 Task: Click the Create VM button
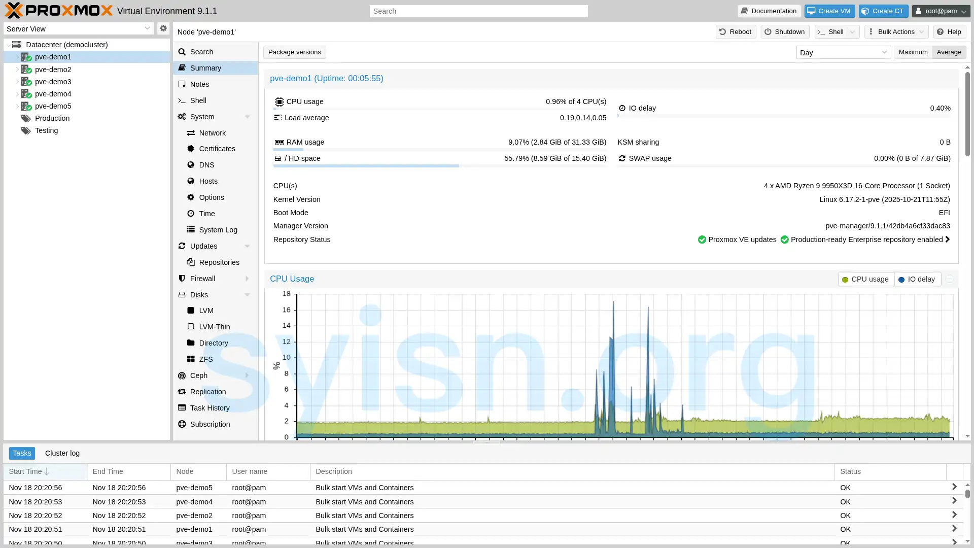click(x=829, y=11)
